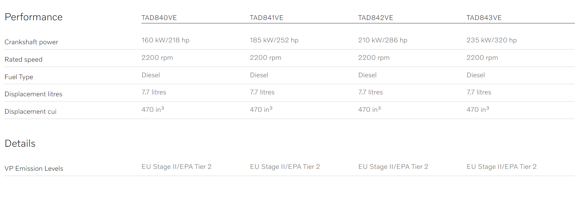This screenshot has height=200, width=582.
Task: Click the TAD841VE column header
Action: click(x=266, y=18)
